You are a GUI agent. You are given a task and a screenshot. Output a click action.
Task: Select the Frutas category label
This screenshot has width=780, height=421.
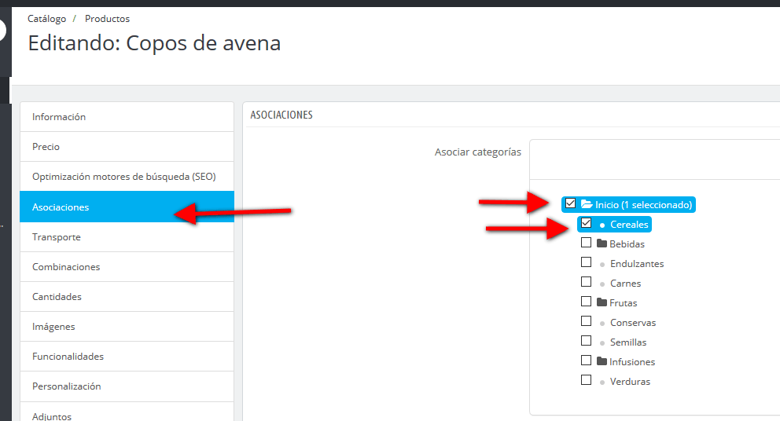(624, 303)
